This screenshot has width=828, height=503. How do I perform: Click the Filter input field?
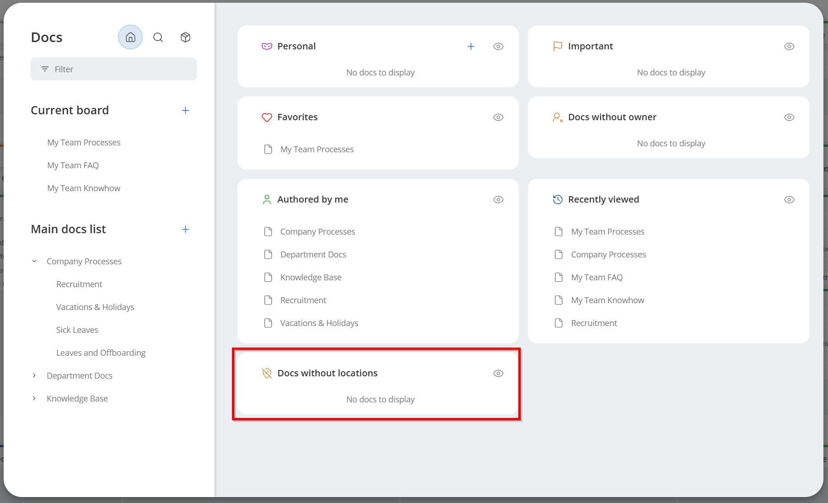[x=113, y=69]
